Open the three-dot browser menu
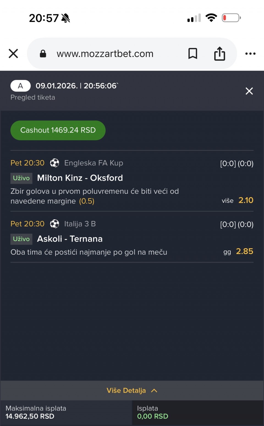Screen dimensions: 264x426 250,53
